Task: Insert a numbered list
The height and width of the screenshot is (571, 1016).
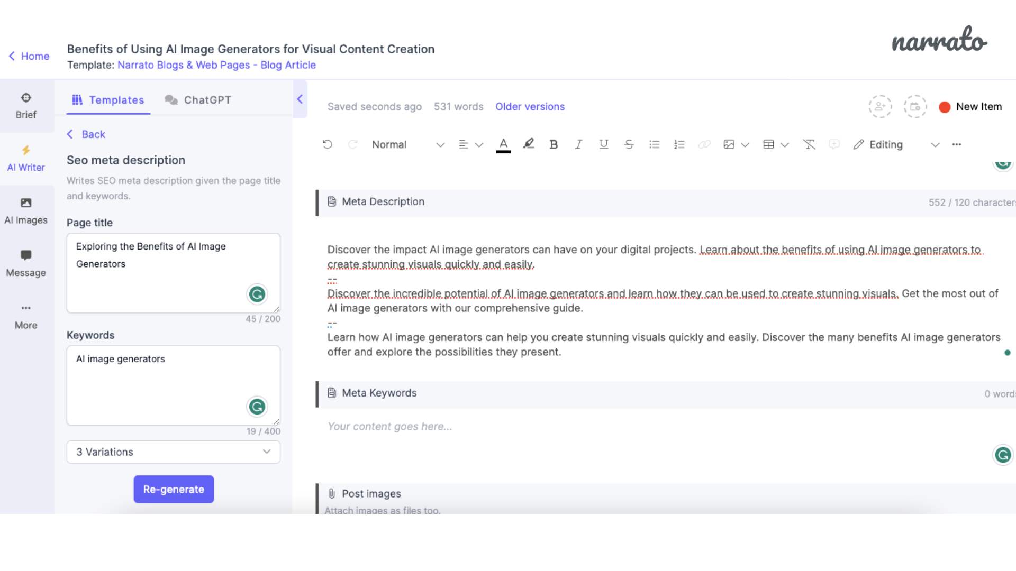Action: click(679, 144)
